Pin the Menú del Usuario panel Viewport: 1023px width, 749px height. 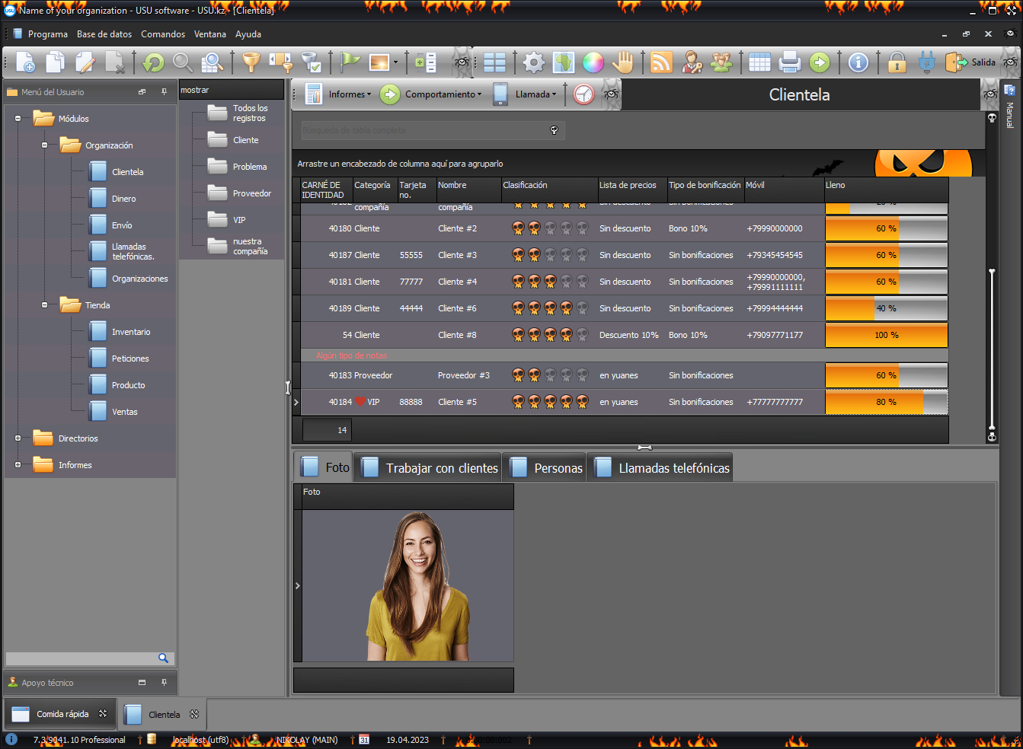coord(164,91)
